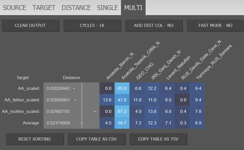Sort by the Distance column header
The width and height of the screenshot is (244, 150).
72,78
